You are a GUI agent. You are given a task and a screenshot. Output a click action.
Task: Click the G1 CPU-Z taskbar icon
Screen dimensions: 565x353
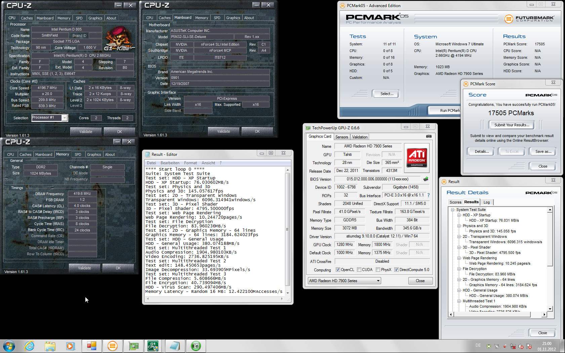tap(153, 346)
